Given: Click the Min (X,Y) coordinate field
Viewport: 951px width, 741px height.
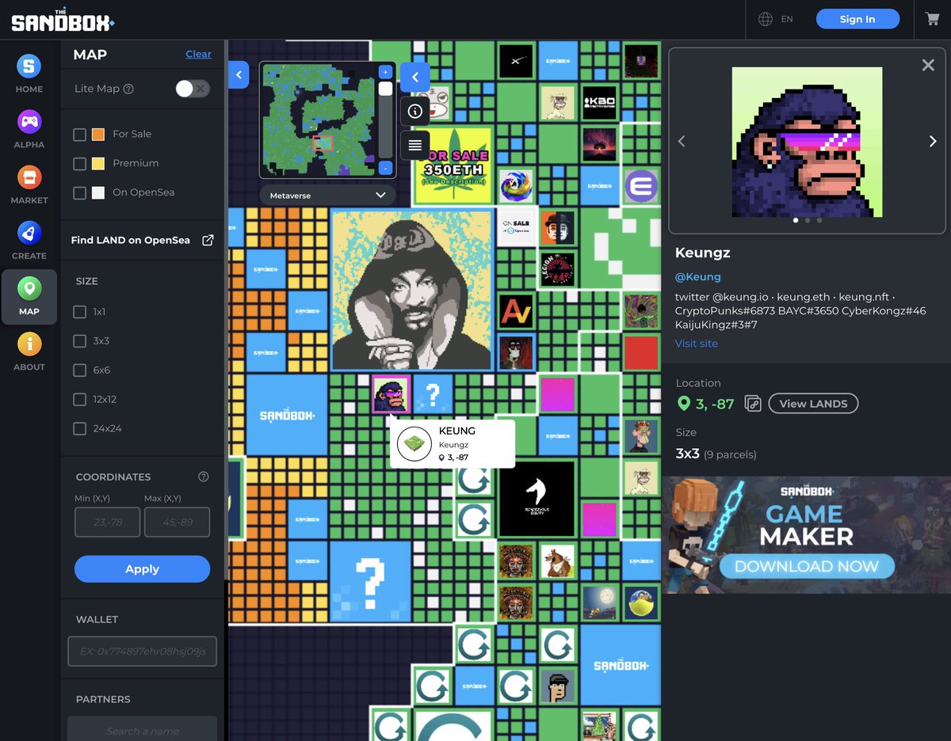Looking at the screenshot, I should tap(108, 522).
